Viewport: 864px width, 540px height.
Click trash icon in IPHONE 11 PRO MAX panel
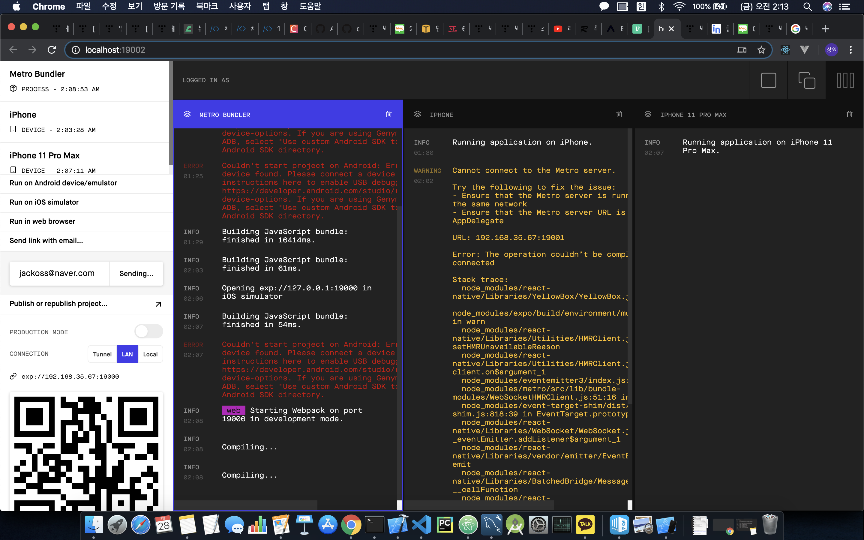point(849,114)
